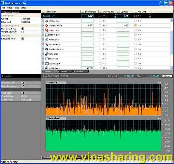This screenshot has height=164, width=174.
Task: Click the Overall down rate field
Action: pos(87,16)
